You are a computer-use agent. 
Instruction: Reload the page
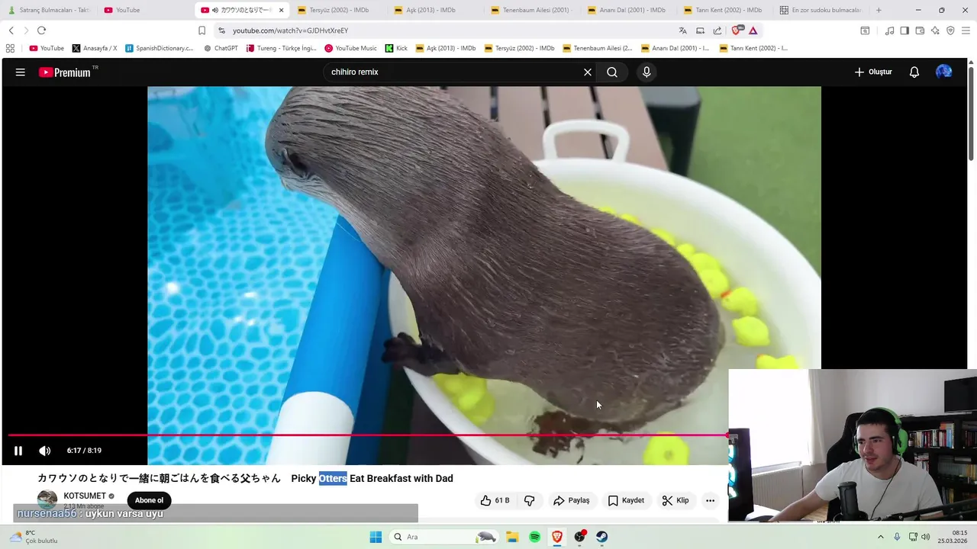[x=41, y=30]
